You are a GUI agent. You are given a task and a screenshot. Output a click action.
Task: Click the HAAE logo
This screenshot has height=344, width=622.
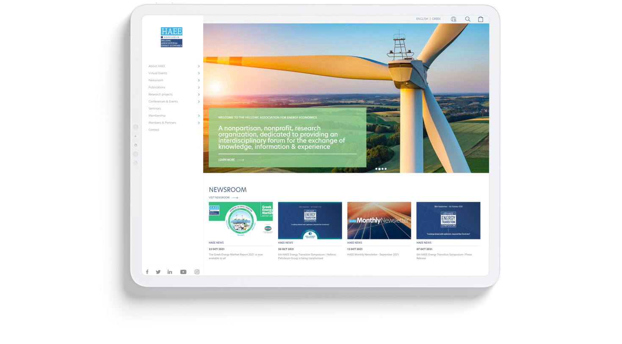(x=171, y=37)
